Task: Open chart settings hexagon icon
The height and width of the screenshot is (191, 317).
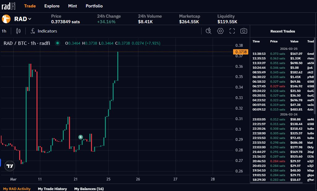Action: pos(220,31)
